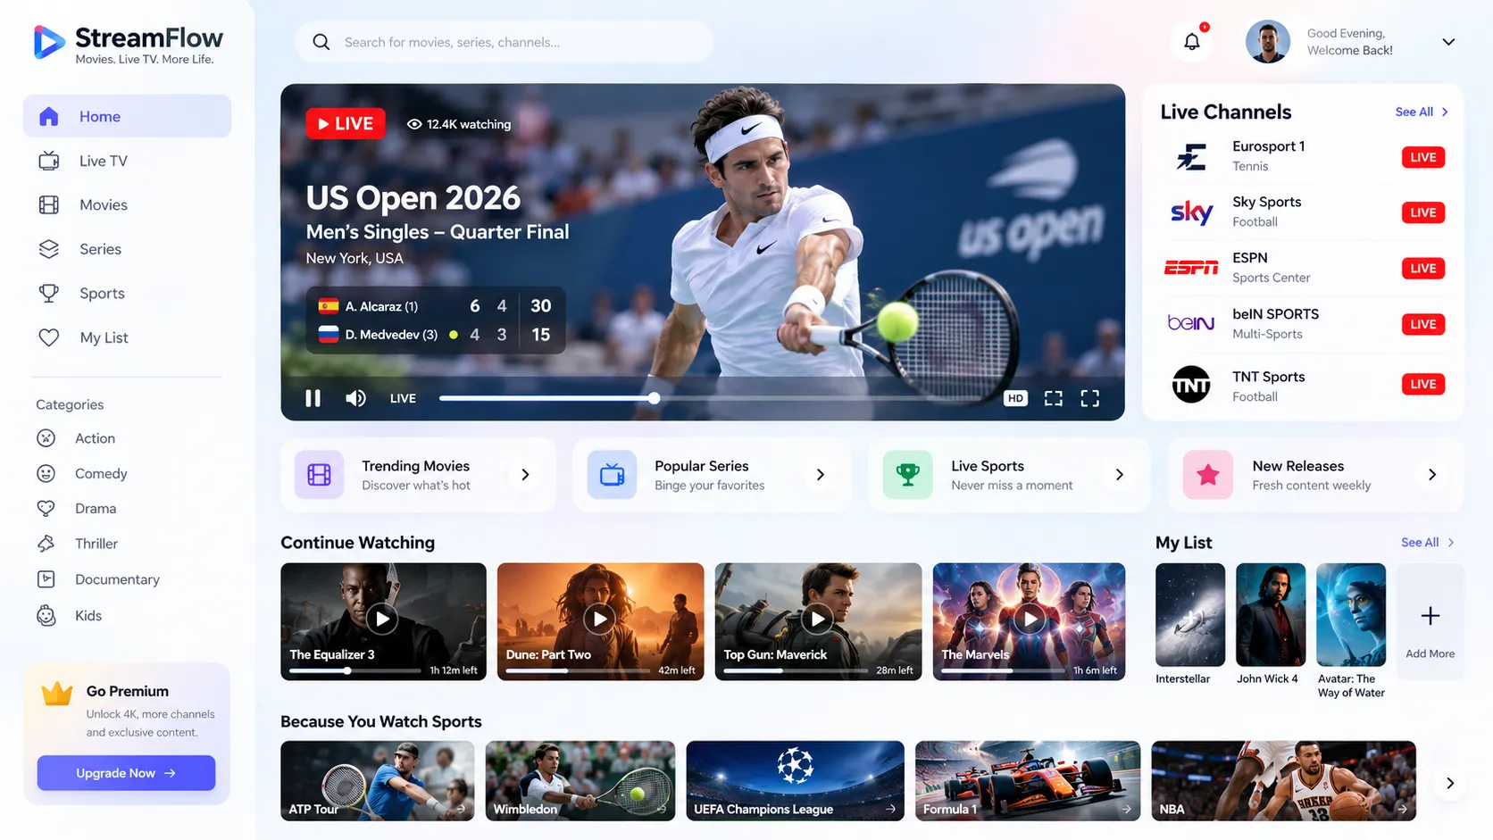Click Add More in My List
1493x840 pixels.
pyautogui.click(x=1430, y=620)
